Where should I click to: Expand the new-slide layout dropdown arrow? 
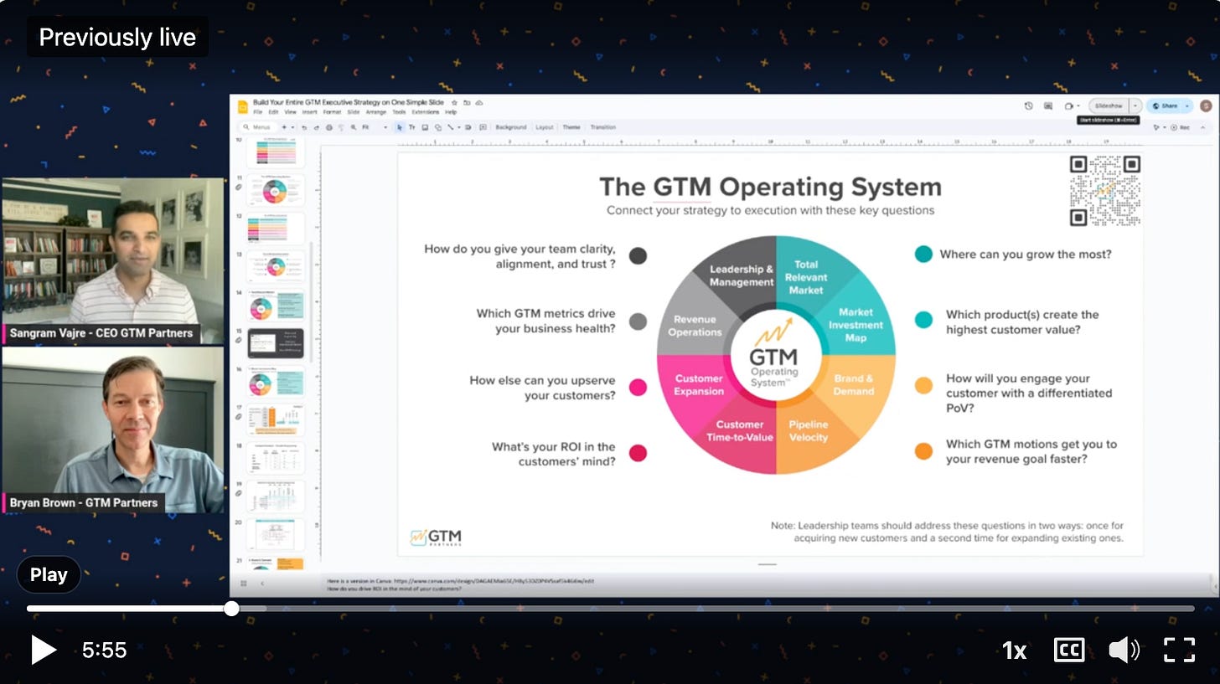[x=292, y=127]
